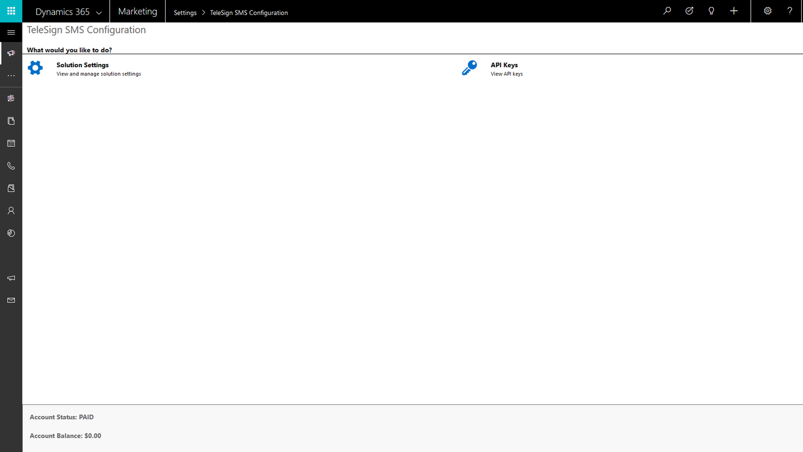Image resolution: width=803 pixels, height=452 pixels.
Task: Open the pinwheel dashboard sidebar icon
Action: pyautogui.click(x=11, y=99)
